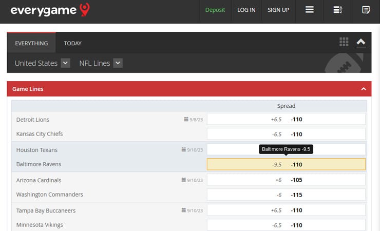Viewport: 380px width, 231px height.
Task: Collapse the filter bar with the up arrow icon
Action: pyautogui.click(x=361, y=43)
